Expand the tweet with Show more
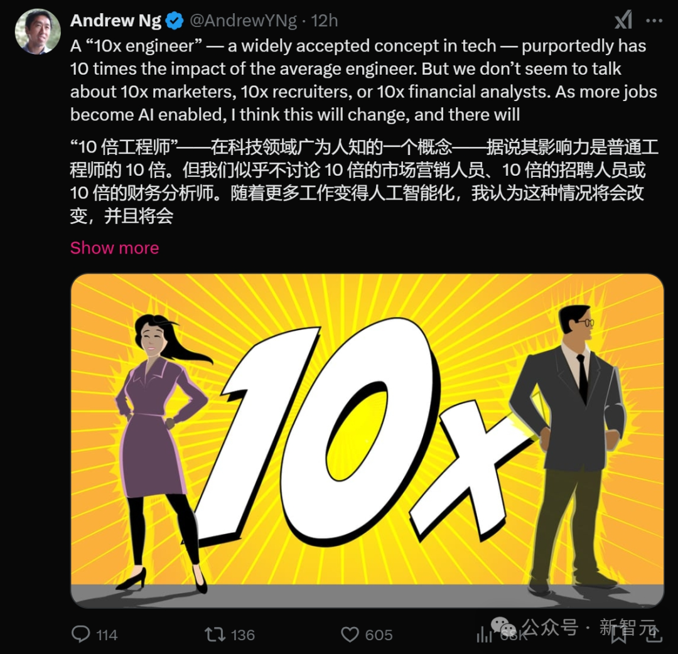Screen dimensions: 678x654 click(x=115, y=248)
